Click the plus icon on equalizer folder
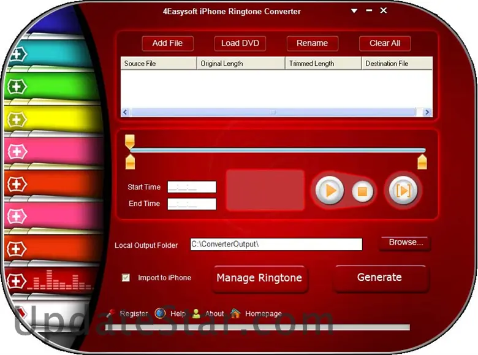This screenshot has height=355, width=478. click(x=16, y=281)
